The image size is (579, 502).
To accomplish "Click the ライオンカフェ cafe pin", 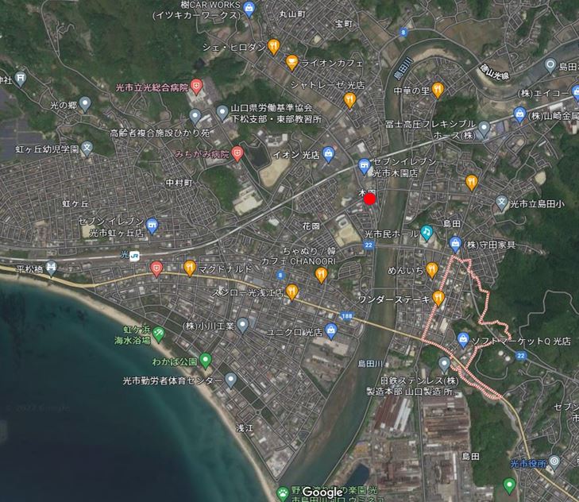I will (291, 63).
